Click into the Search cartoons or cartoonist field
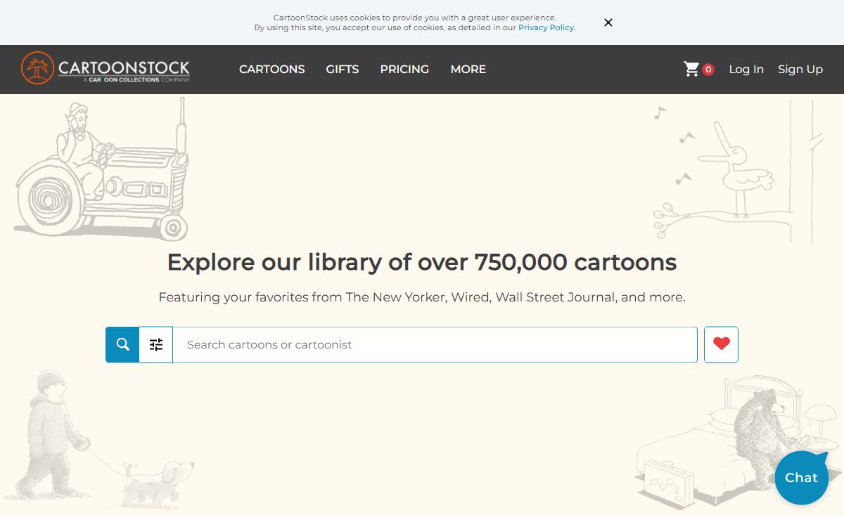The width and height of the screenshot is (844, 520). (x=435, y=344)
